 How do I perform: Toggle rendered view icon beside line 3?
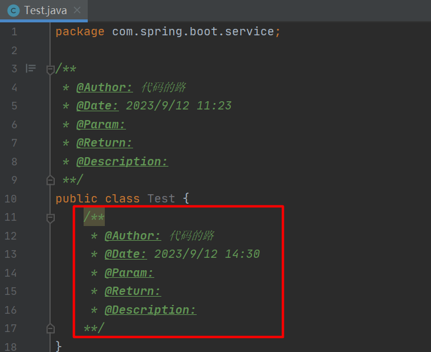coord(31,69)
